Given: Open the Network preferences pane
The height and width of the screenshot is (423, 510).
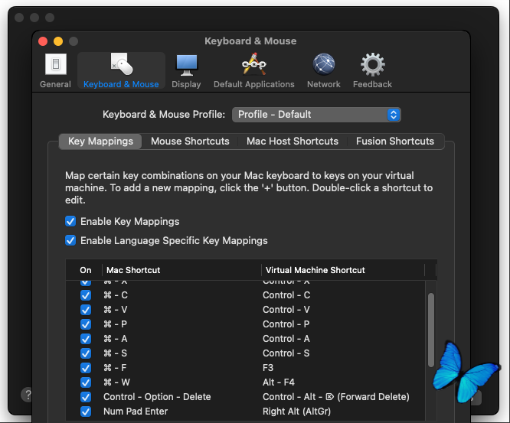Looking at the screenshot, I should click(323, 70).
